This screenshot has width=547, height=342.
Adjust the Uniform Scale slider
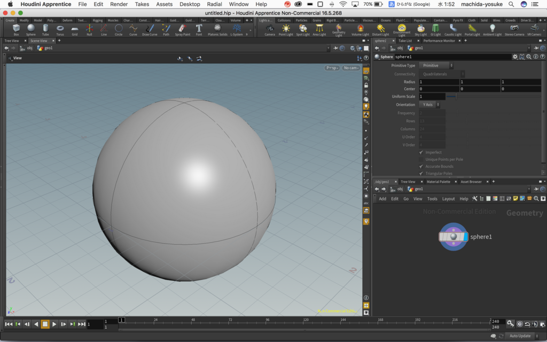pyautogui.click(x=494, y=96)
